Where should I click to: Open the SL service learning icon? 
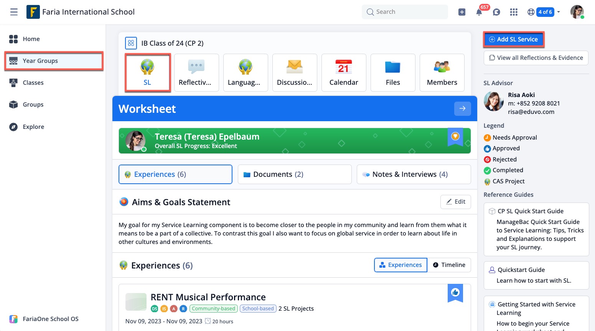coord(147,72)
